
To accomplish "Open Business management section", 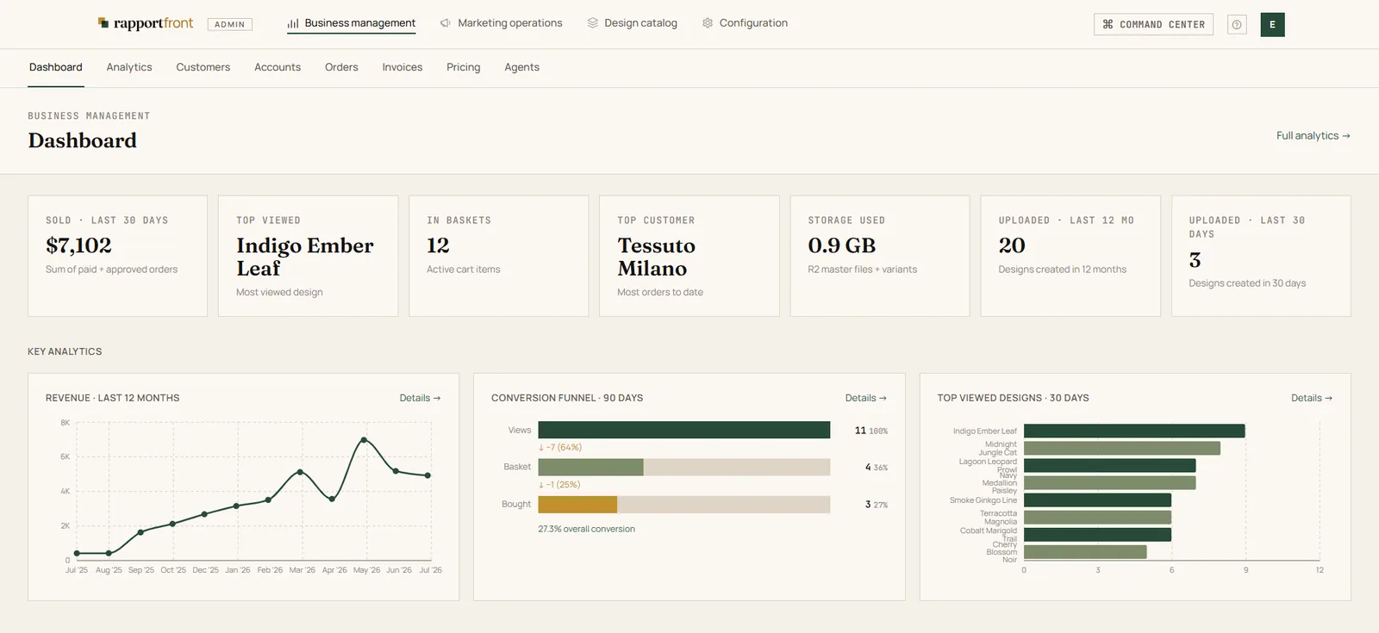I will (352, 23).
